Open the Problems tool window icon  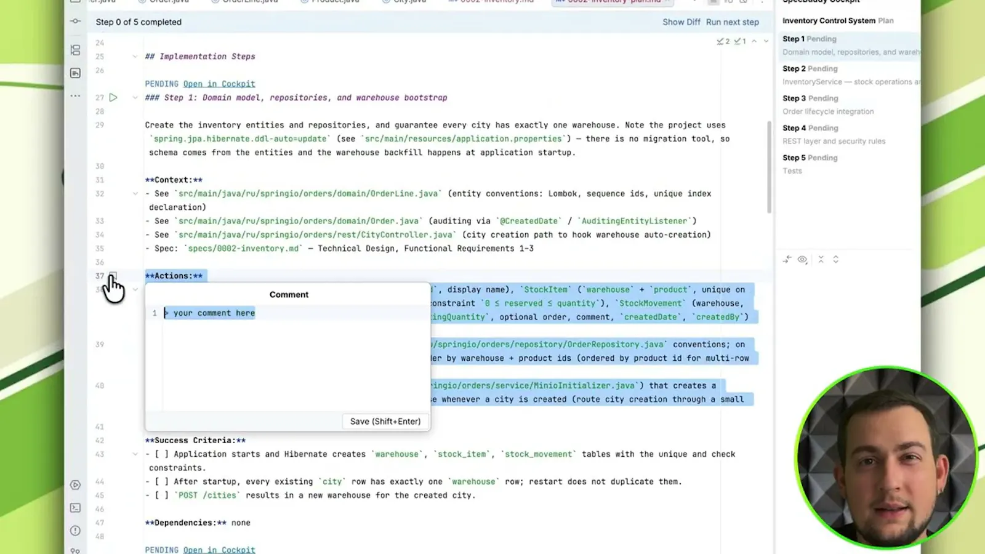75,531
